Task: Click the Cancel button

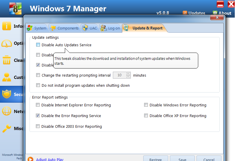Action: click(209, 159)
